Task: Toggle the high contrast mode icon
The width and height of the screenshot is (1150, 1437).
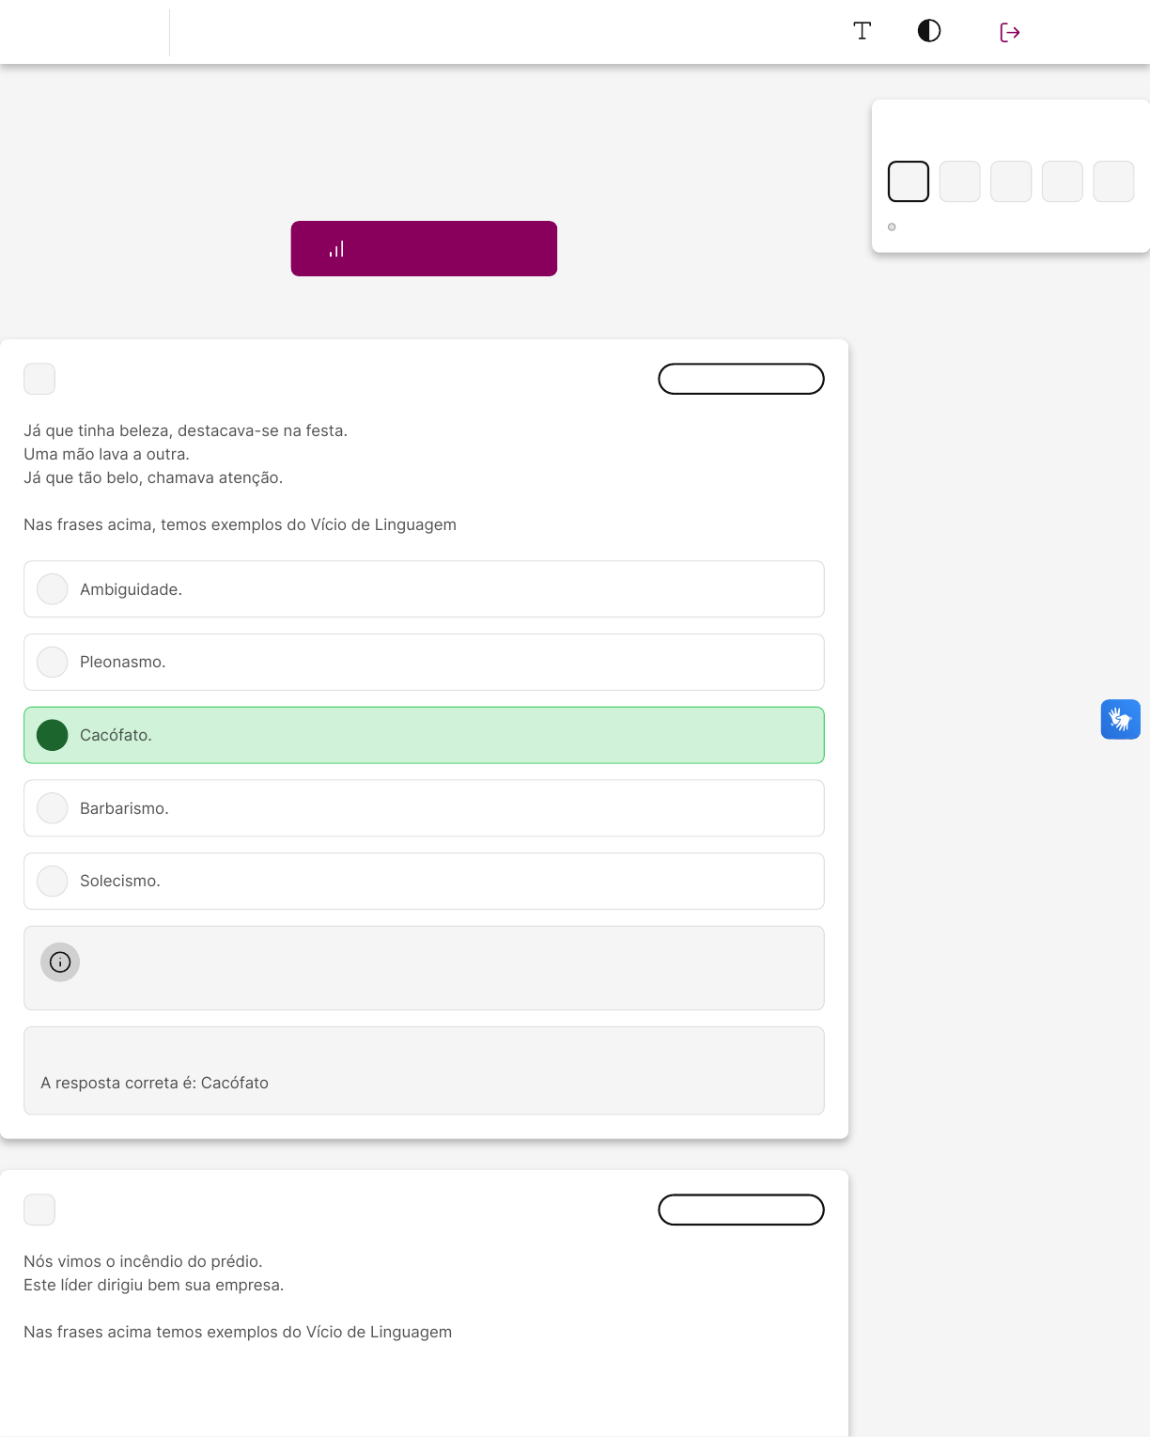Action: pyautogui.click(x=929, y=31)
